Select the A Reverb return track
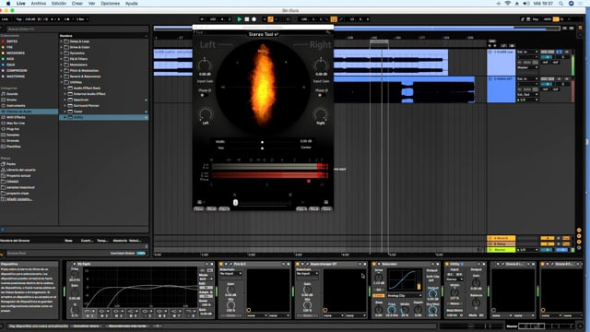 pyautogui.click(x=501, y=238)
